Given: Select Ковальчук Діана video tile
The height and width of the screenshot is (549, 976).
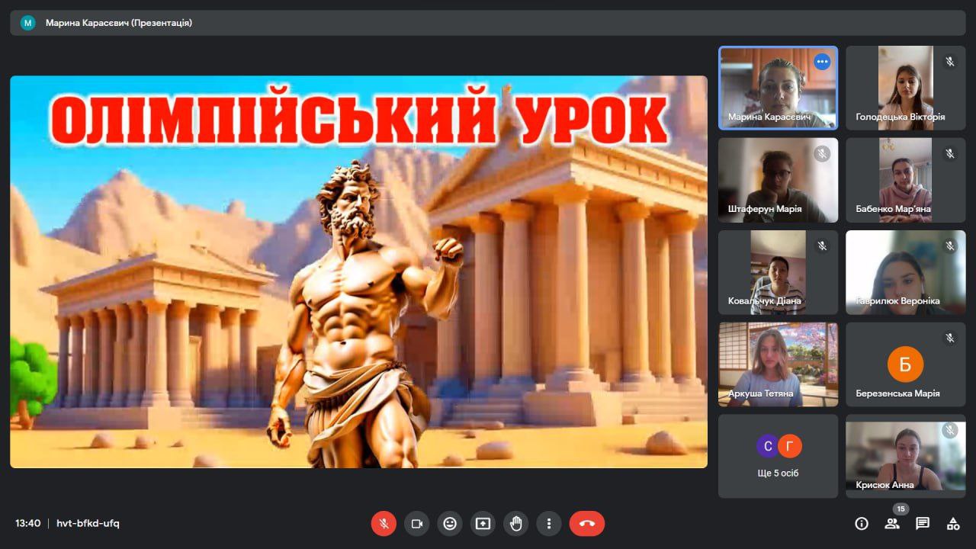Looking at the screenshot, I should (778, 272).
